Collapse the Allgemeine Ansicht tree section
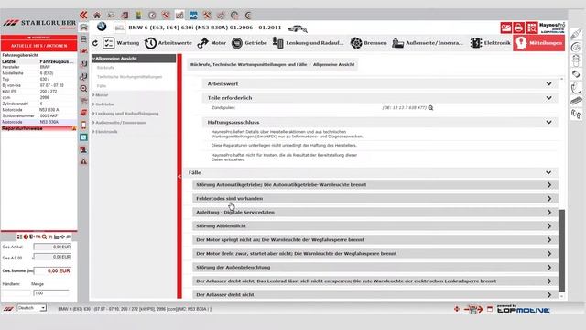Viewport: 586px width, 330px height. coord(134,59)
